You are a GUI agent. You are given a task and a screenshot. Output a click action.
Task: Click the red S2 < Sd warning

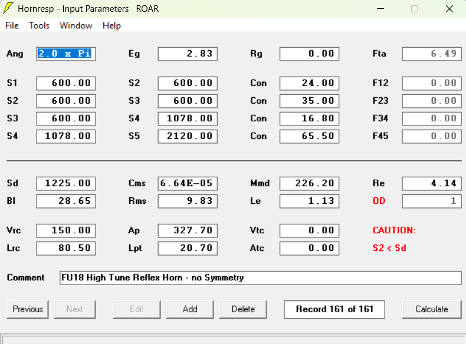[x=389, y=248]
